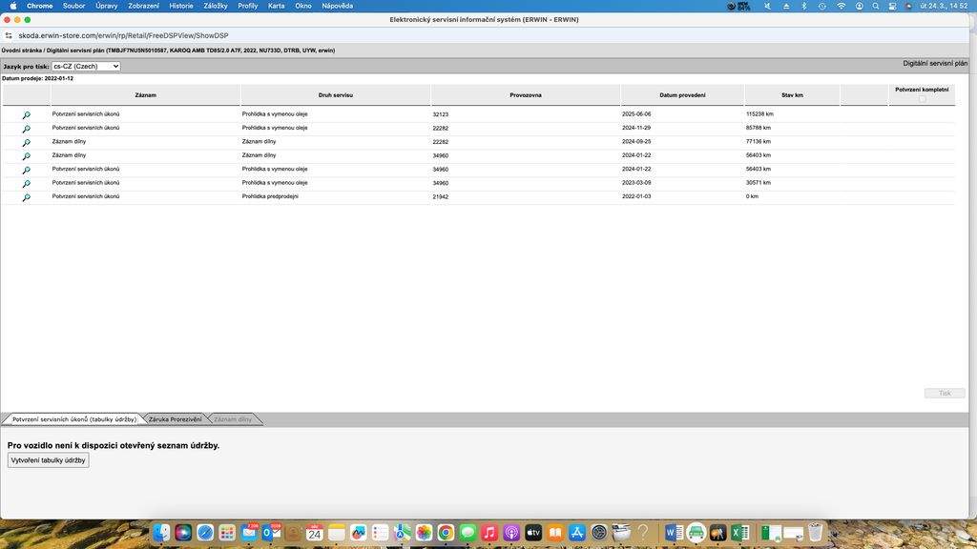Open magnifier for the 2023-03-09 service entry
This screenshot has height=549, width=977.
26,183
